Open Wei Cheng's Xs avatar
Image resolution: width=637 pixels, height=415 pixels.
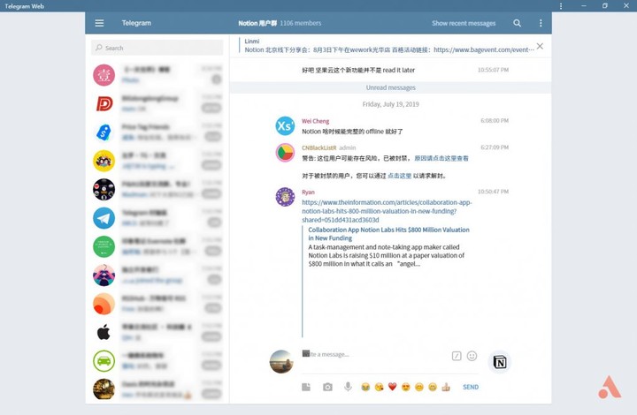(x=285, y=125)
